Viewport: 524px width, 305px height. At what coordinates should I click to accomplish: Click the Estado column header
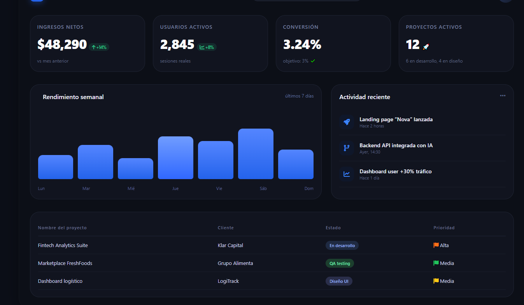333,228
